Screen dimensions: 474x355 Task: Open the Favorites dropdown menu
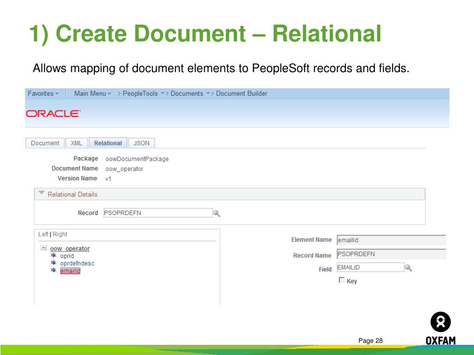tap(43, 93)
